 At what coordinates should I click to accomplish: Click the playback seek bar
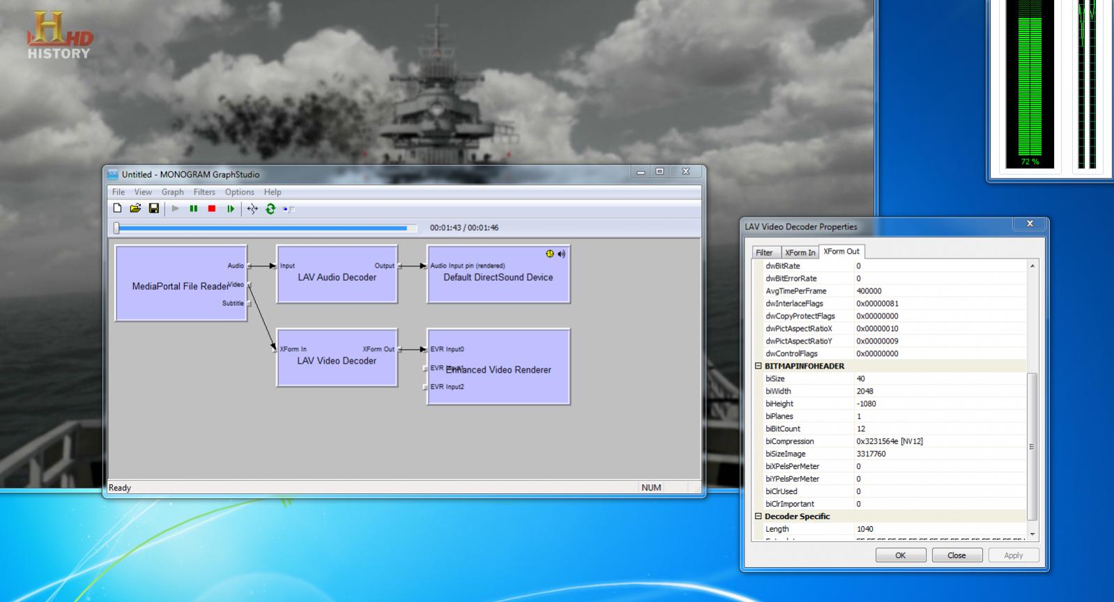click(265, 228)
